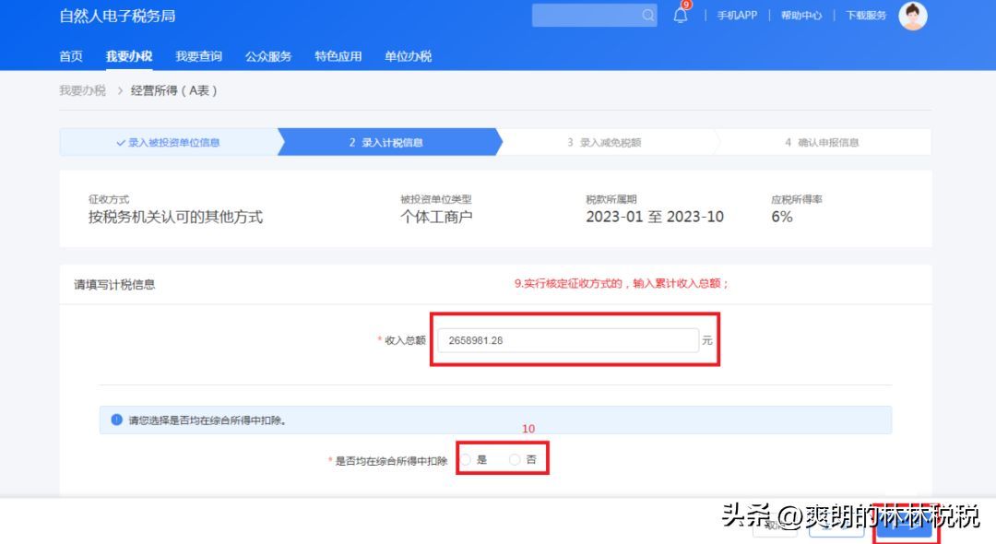Image resolution: width=996 pixels, height=544 pixels.
Task: Open the 帮助中心 help center
Action: pos(803,16)
